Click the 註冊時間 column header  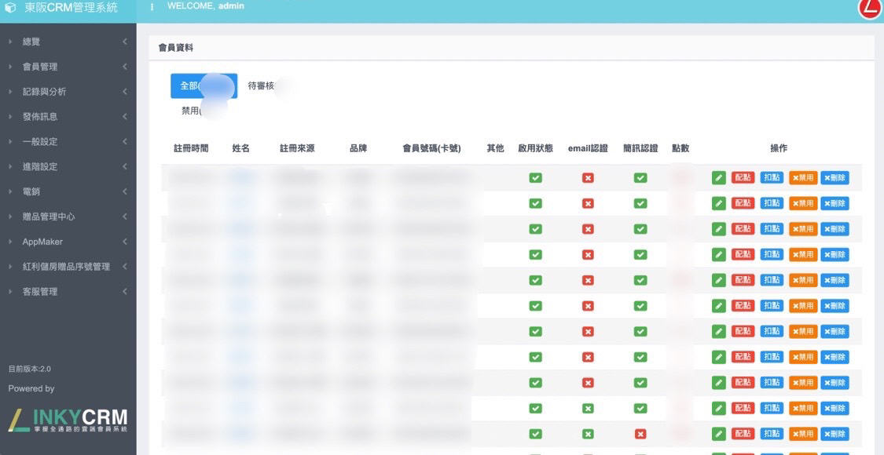tap(191, 148)
